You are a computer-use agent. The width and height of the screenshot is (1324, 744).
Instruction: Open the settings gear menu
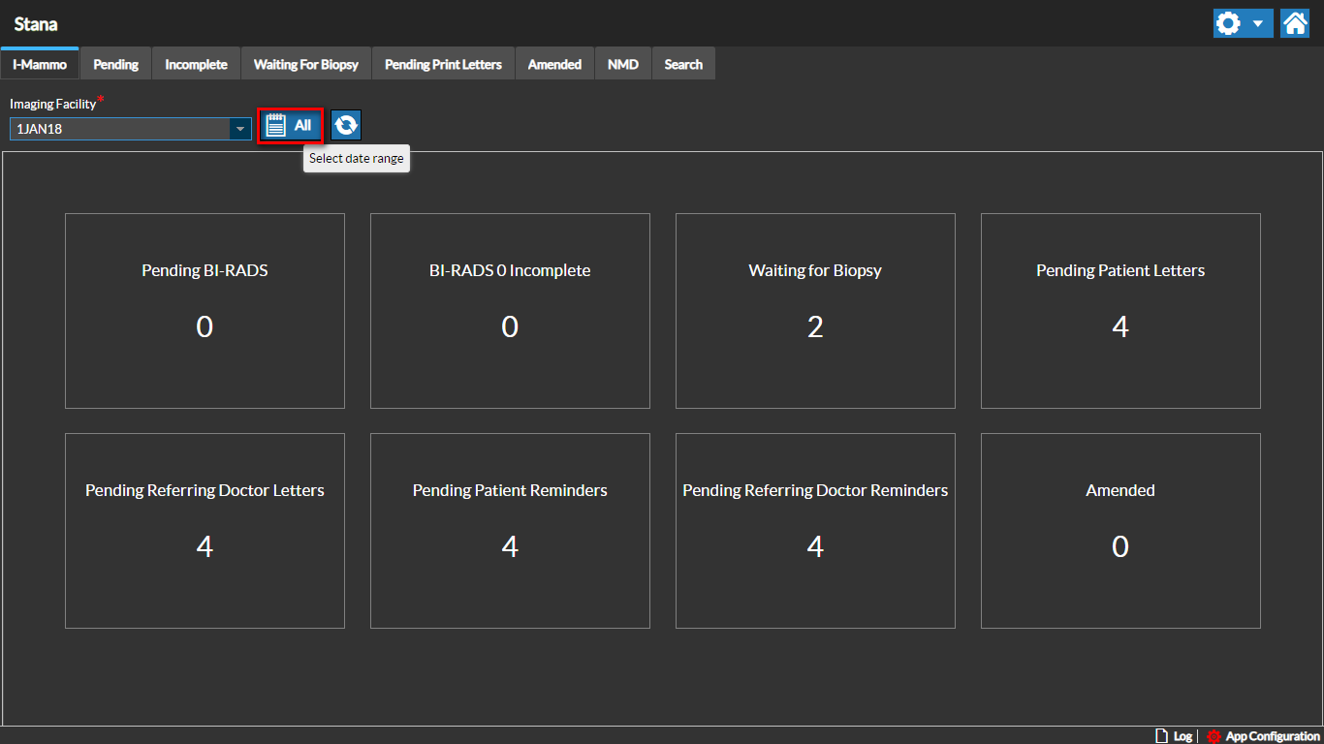tap(1230, 23)
